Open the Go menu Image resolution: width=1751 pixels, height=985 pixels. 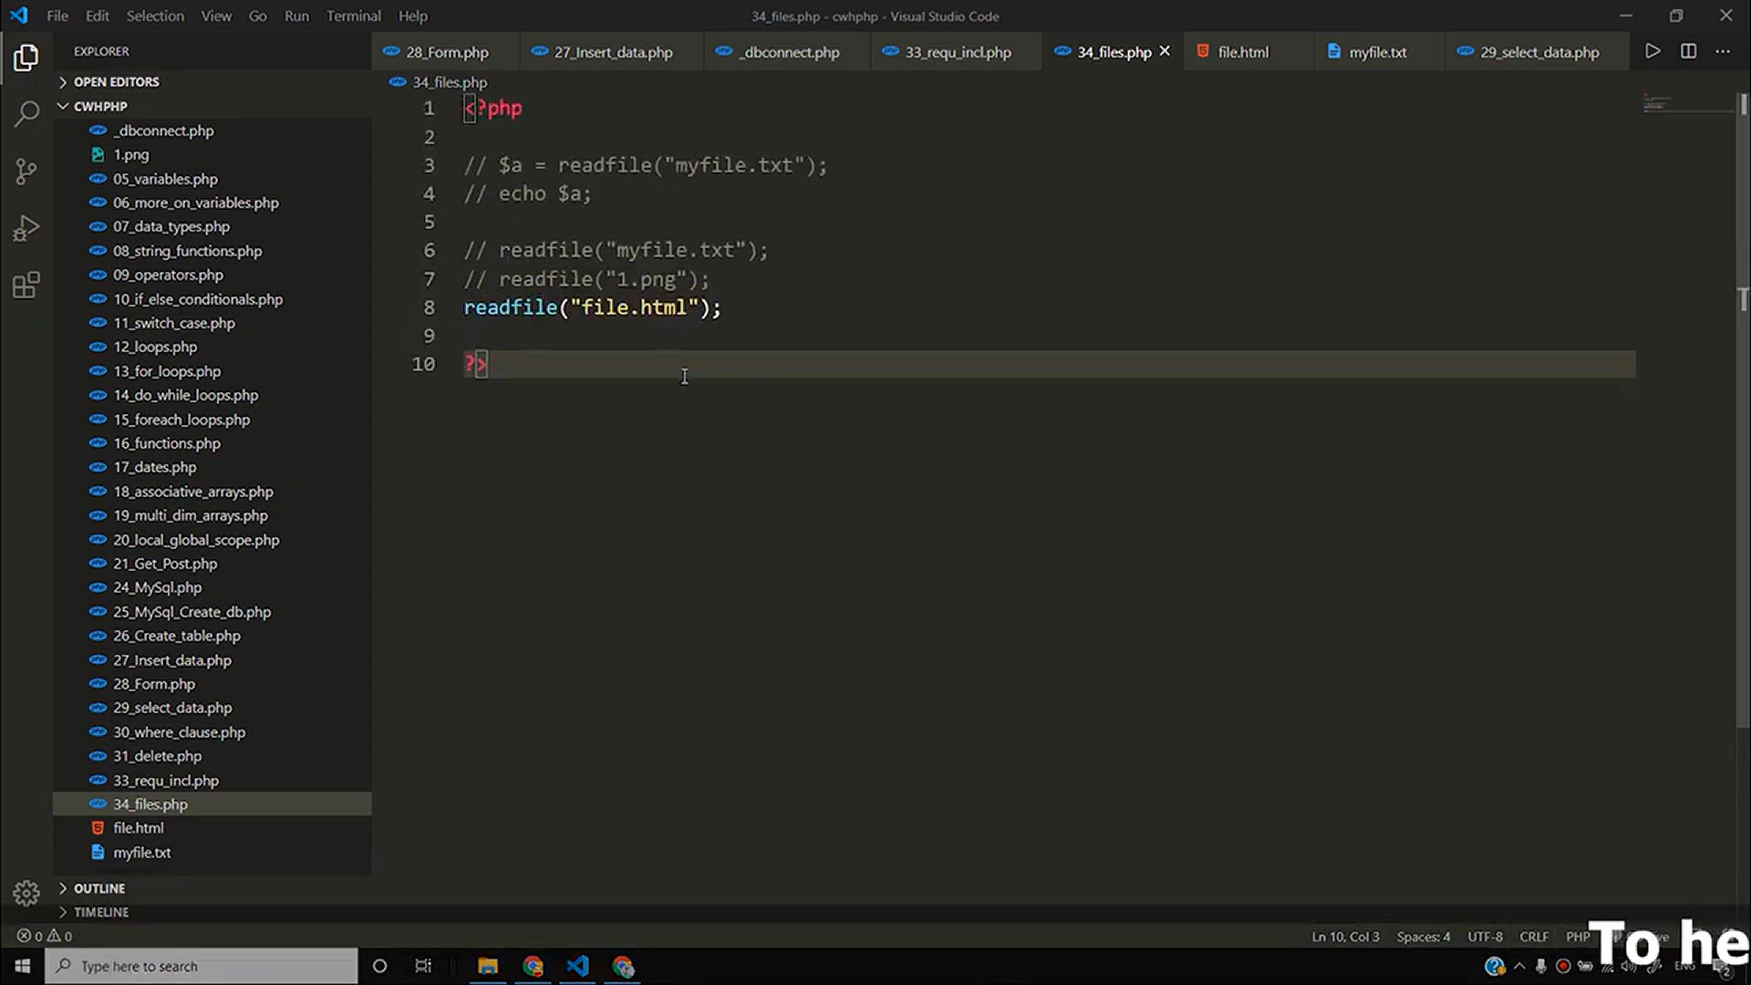point(258,16)
